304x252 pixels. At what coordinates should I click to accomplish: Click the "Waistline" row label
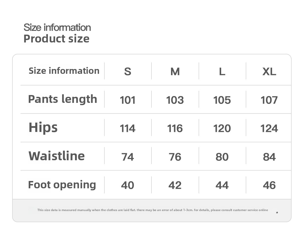tap(56, 156)
